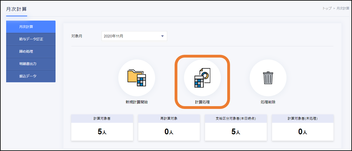
Task: Click the 月次計算 breadcrumb at top right
Action: point(343,8)
